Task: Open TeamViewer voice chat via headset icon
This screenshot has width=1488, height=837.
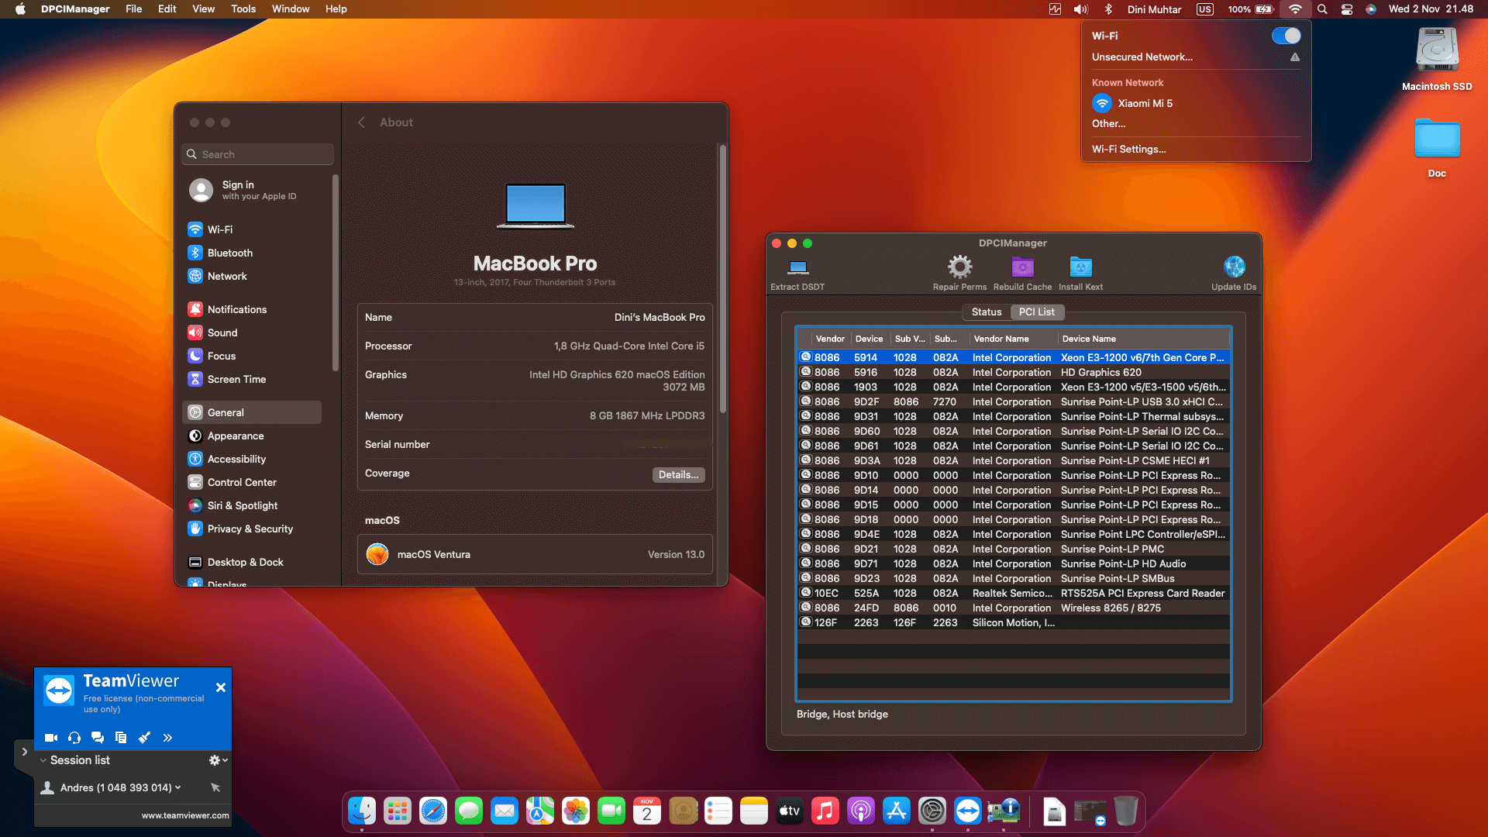Action: click(74, 738)
